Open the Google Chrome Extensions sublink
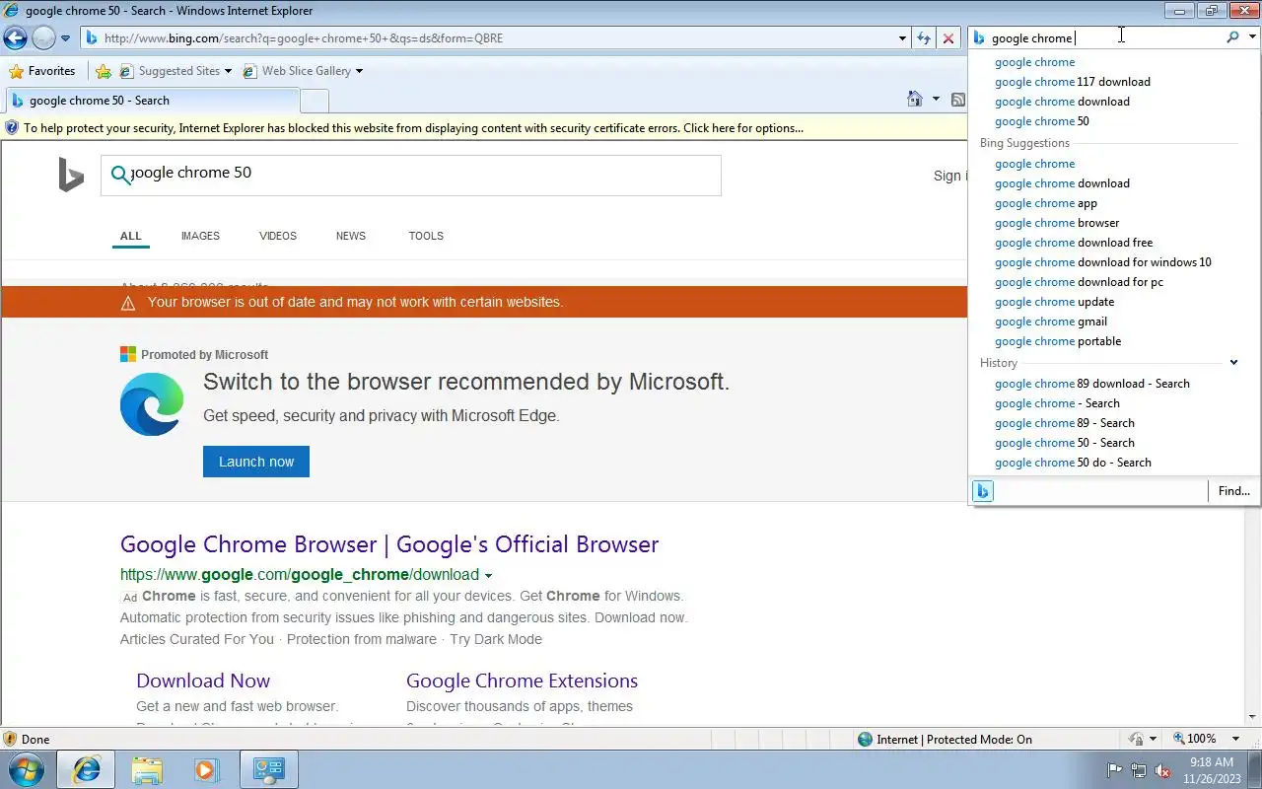 click(522, 681)
